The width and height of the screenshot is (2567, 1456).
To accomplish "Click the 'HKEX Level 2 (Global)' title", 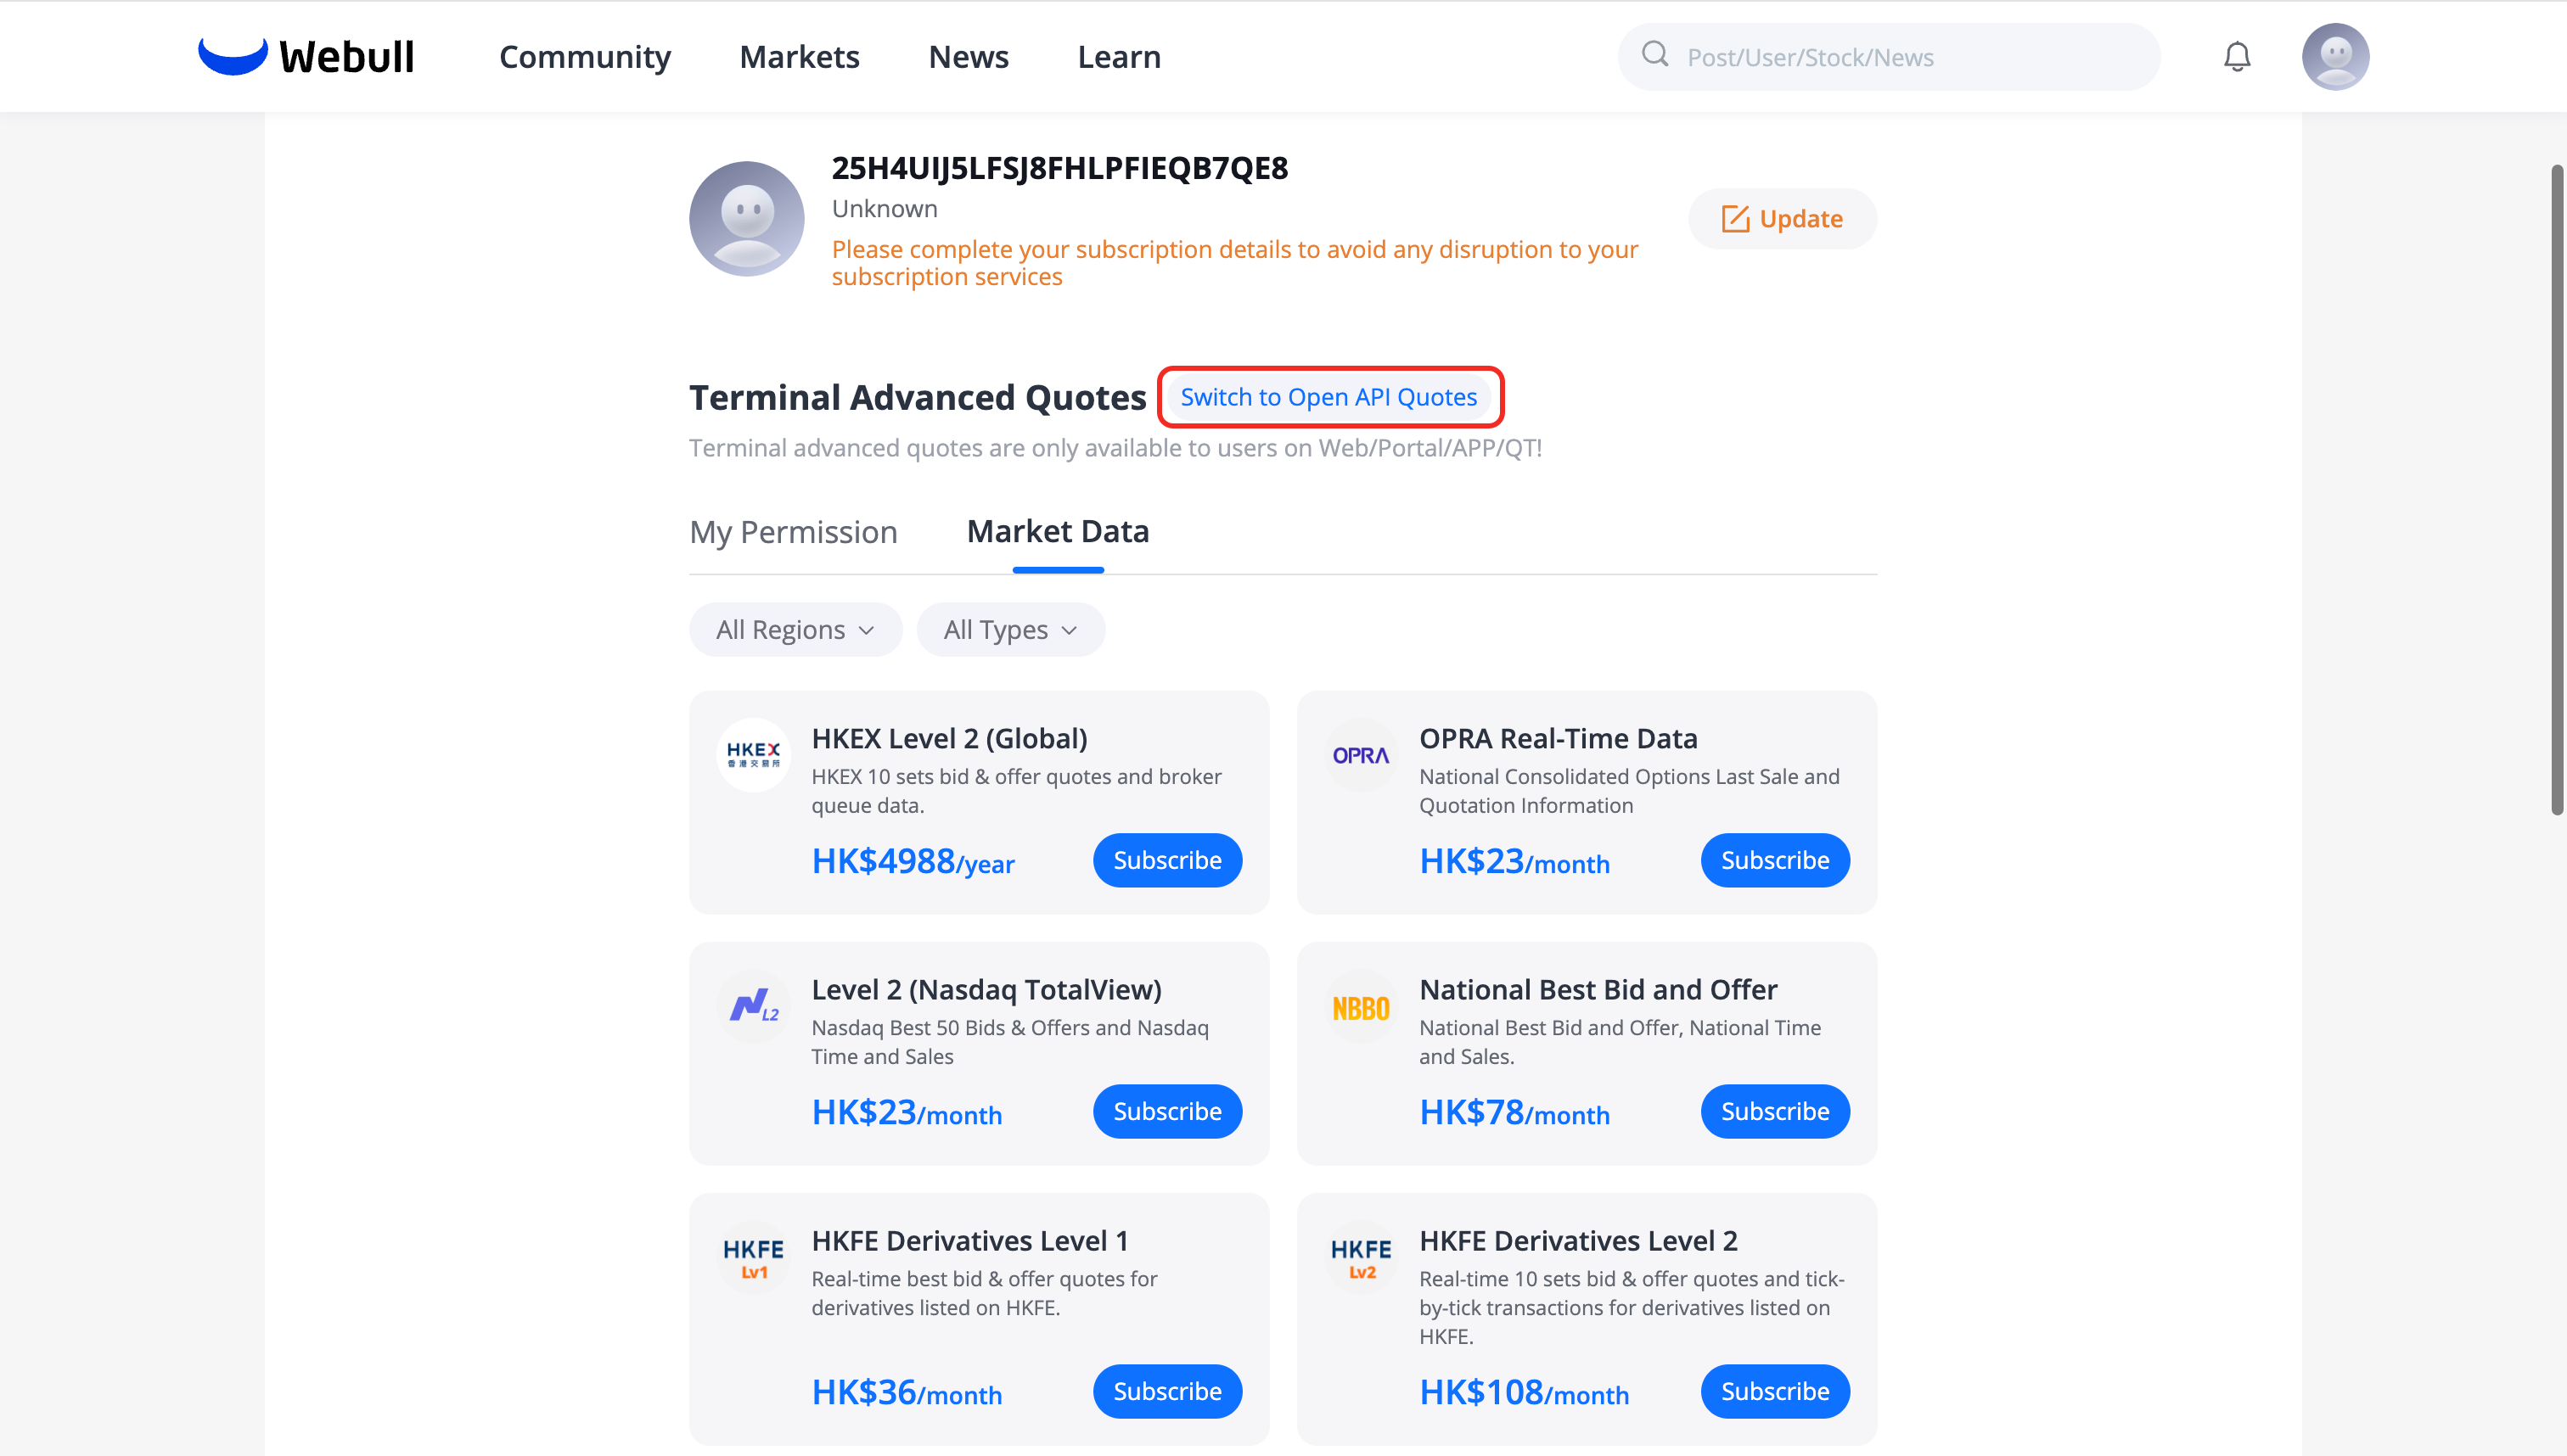I will pyautogui.click(x=948, y=739).
